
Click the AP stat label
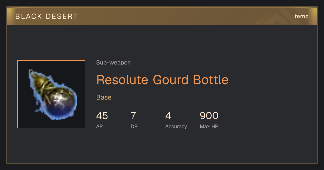[99, 126]
